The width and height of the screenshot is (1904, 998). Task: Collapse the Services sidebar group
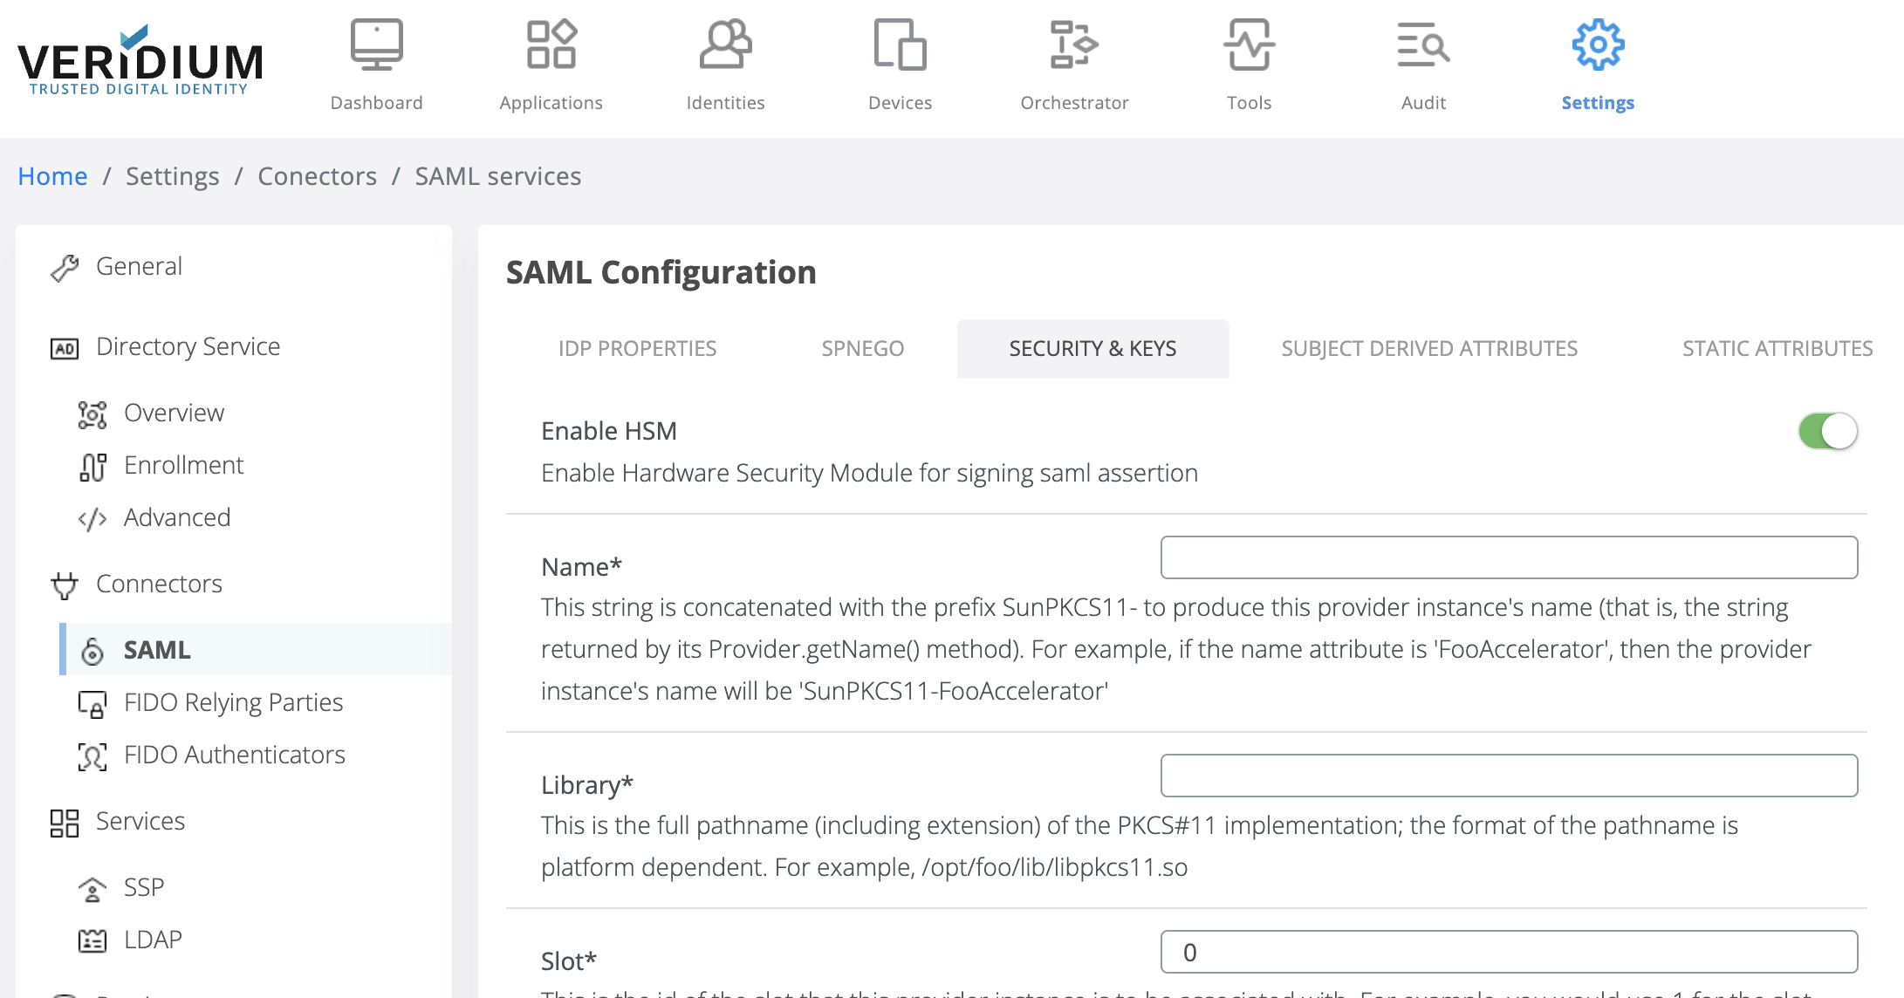pyautogui.click(x=140, y=821)
